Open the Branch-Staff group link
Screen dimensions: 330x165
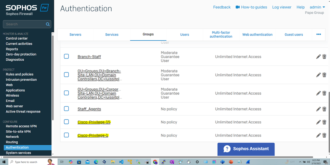coord(89,57)
